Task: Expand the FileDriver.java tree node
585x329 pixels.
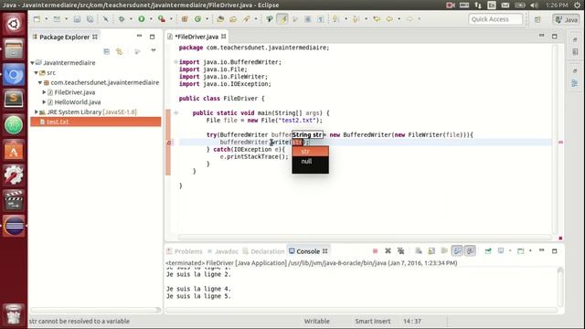Action: [x=44, y=92]
